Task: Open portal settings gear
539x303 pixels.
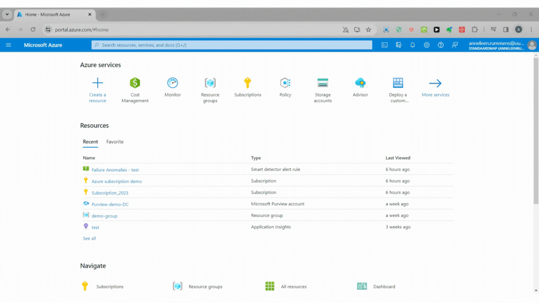Action: point(427,45)
